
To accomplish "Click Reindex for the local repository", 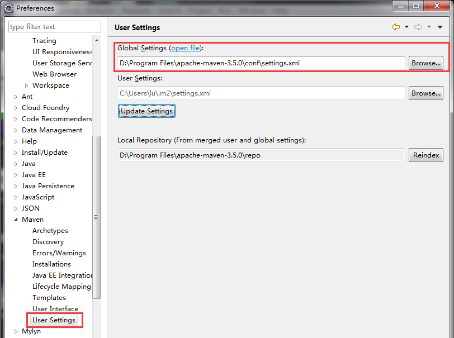I will pyautogui.click(x=426, y=155).
